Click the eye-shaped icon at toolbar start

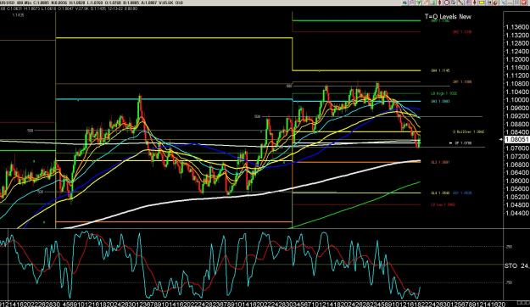404,3
